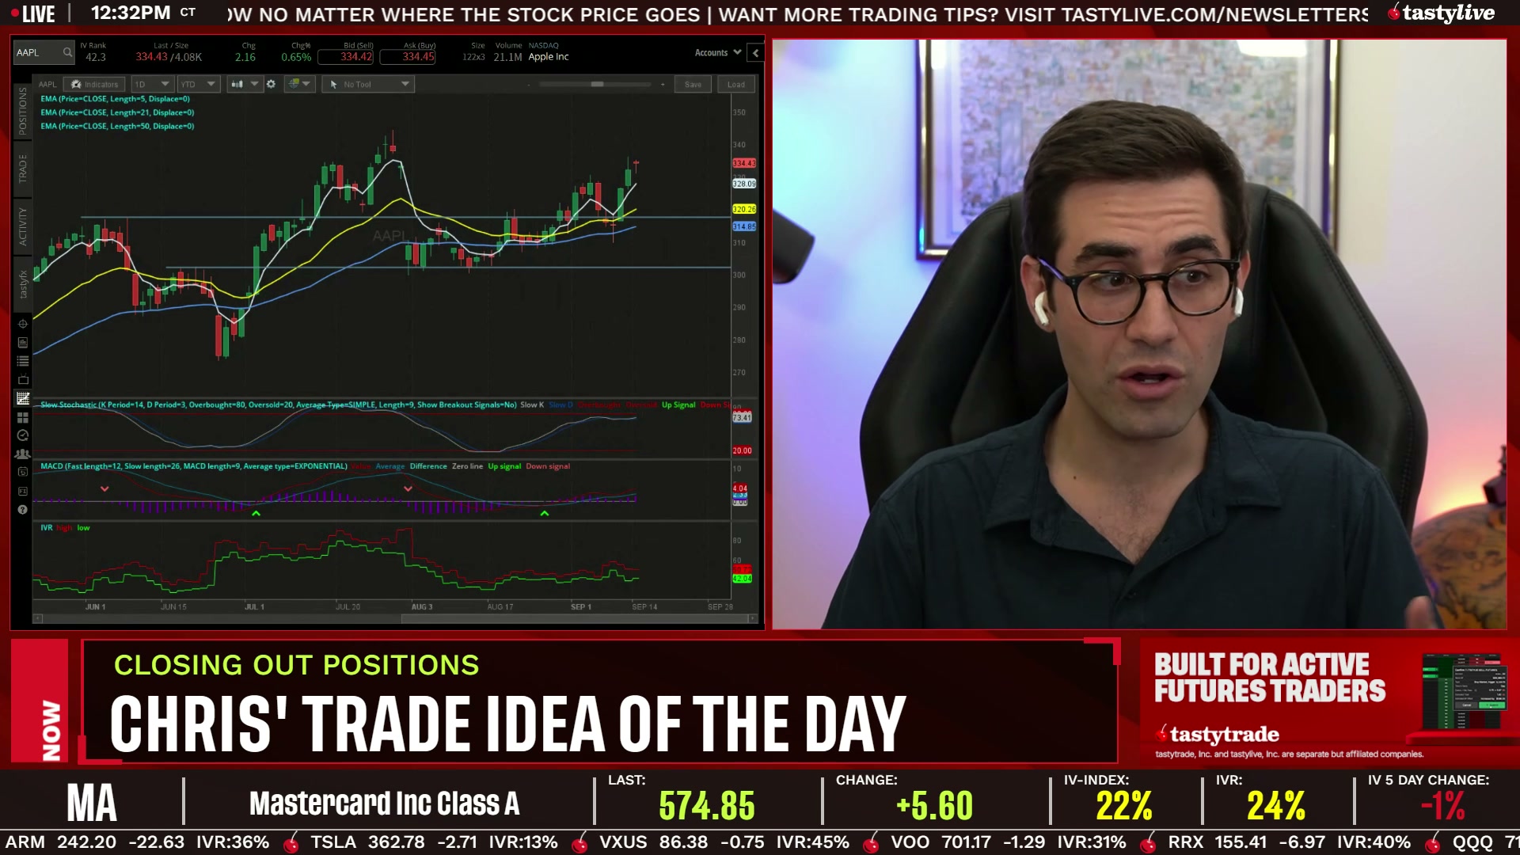Switch to the TRADE side tab
This screenshot has height=855, width=1520.
(x=23, y=169)
